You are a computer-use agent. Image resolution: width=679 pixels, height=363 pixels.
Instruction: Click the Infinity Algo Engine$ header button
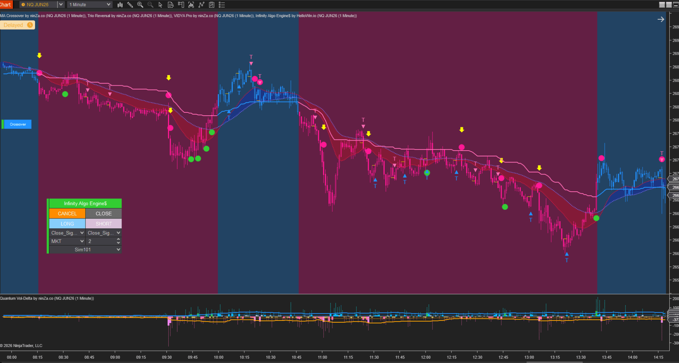[85, 203]
